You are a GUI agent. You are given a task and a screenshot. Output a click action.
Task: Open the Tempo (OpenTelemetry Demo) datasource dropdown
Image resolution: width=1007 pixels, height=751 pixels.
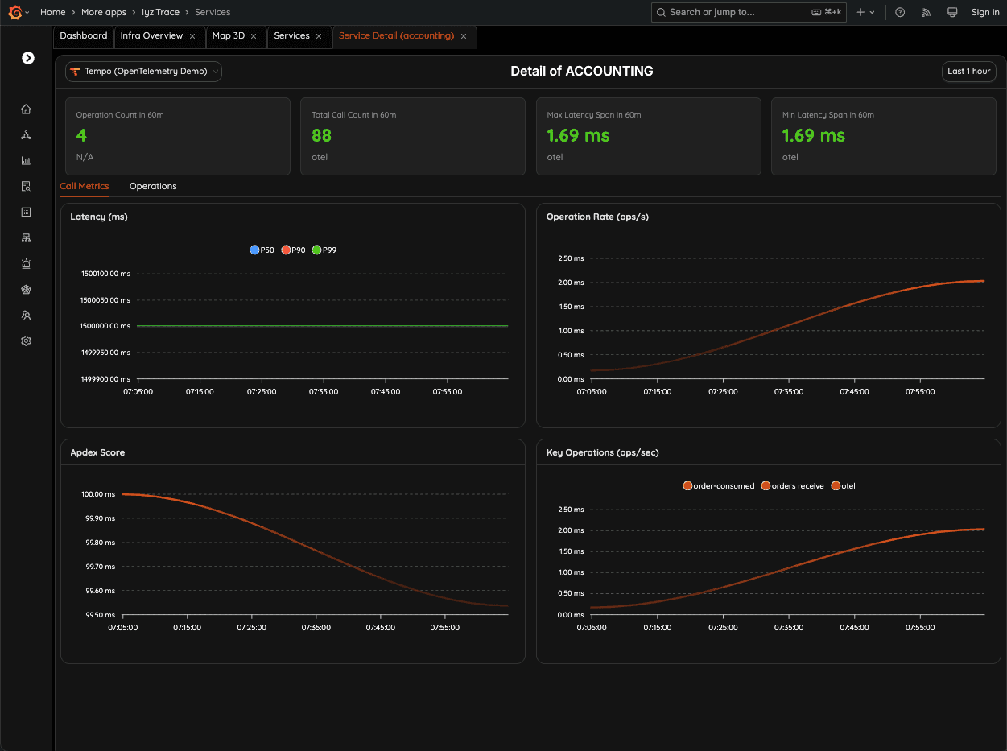click(143, 71)
